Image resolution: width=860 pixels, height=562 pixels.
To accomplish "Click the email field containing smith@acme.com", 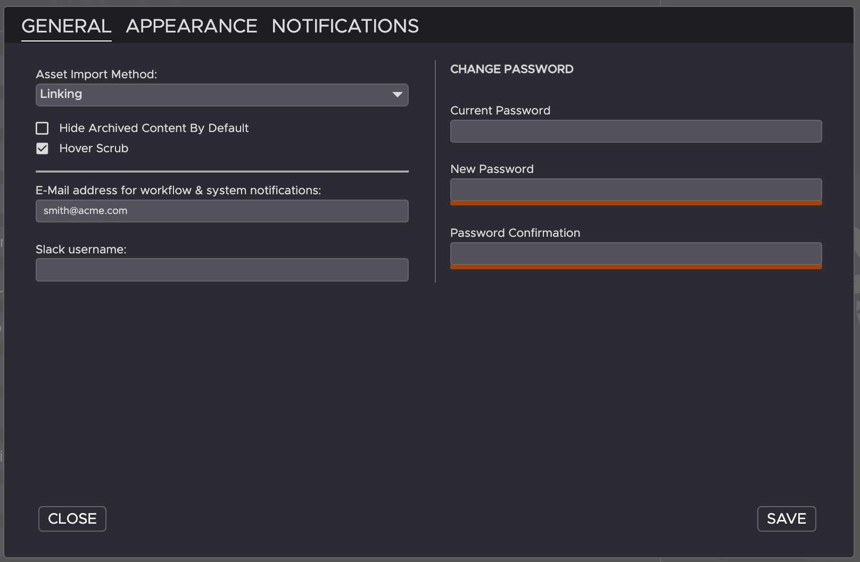I will [x=222, y=211].
